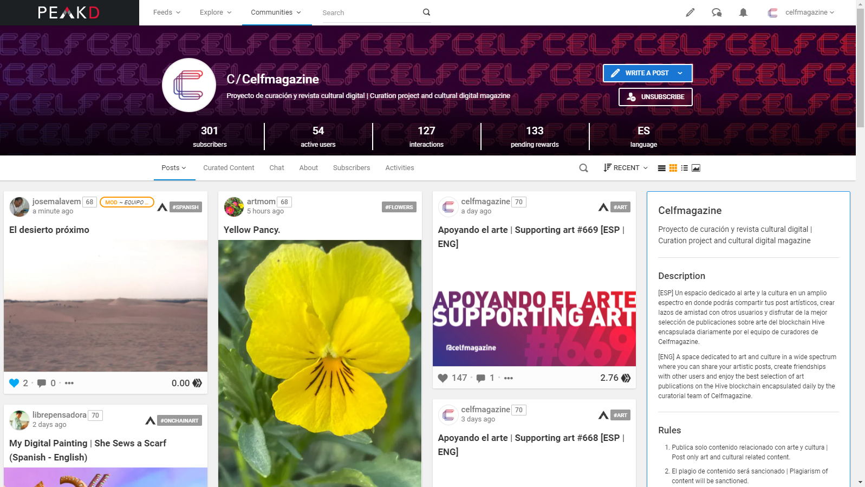Open the About tab
This screenshot has height=487, width=865.
click(309, 168)
